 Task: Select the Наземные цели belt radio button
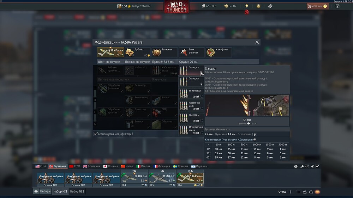click(202, 108)
